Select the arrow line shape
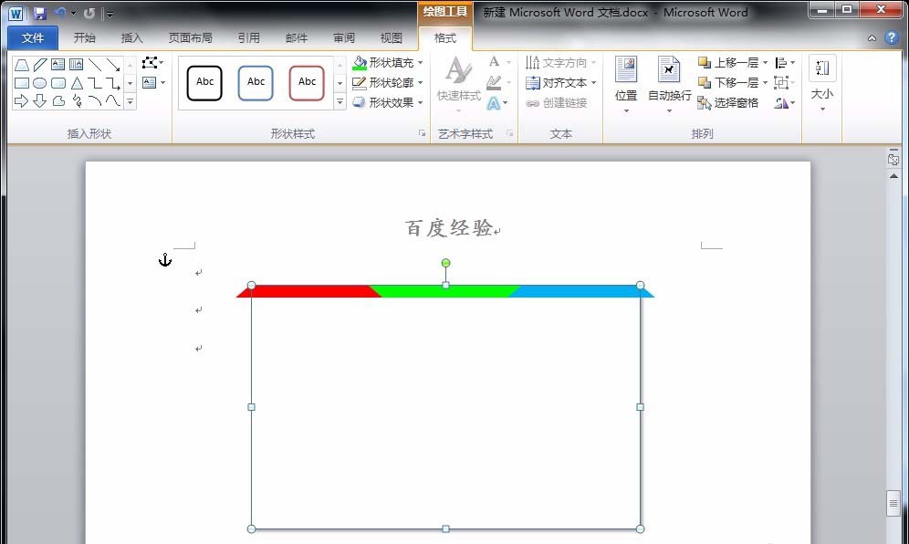 113,65
